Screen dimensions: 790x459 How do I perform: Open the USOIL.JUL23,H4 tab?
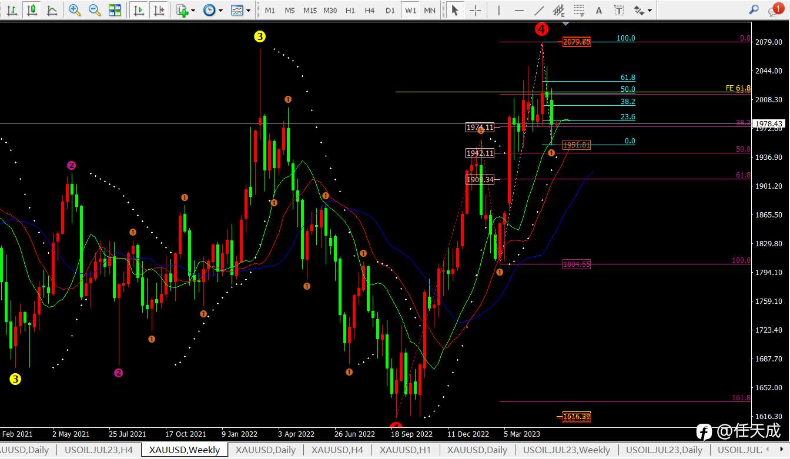[99, 450]
